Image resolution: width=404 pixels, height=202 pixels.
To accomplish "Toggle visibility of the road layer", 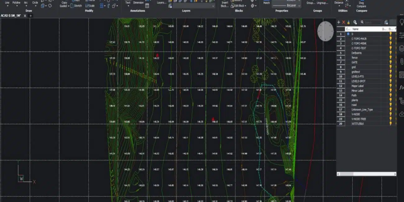I will 391,105.
